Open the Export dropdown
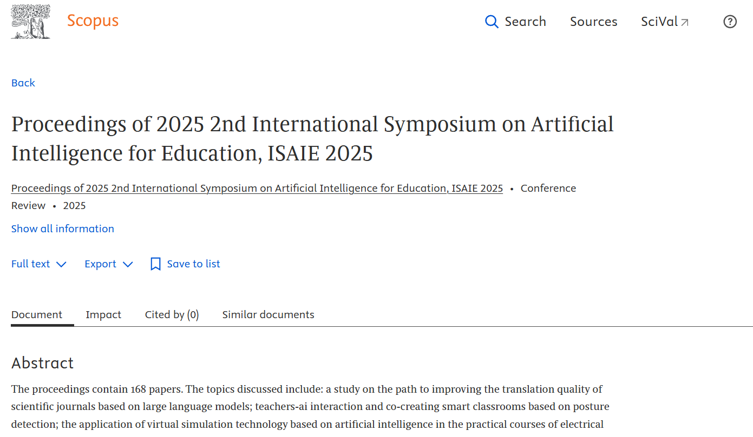753x437 pixels. pyautogui.click(x=109, y=264)
